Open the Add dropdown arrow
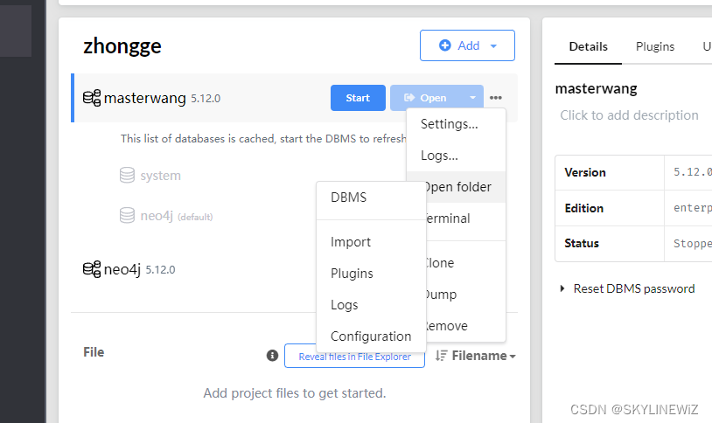Screen dimensions: 712x423 tap(493, 45)
